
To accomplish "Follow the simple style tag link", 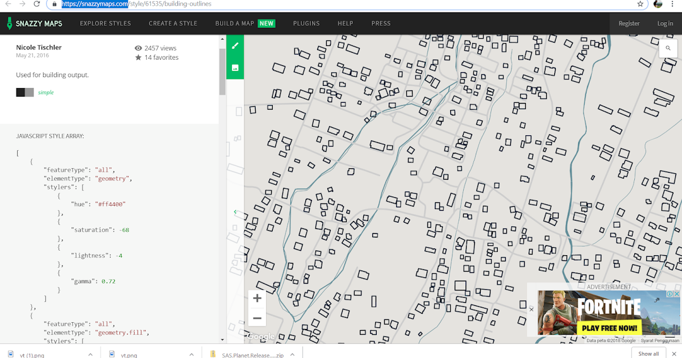I will point(45,92).
